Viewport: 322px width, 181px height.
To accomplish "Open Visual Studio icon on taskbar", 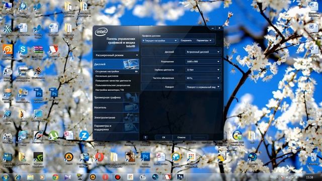I will click(67, 177).
